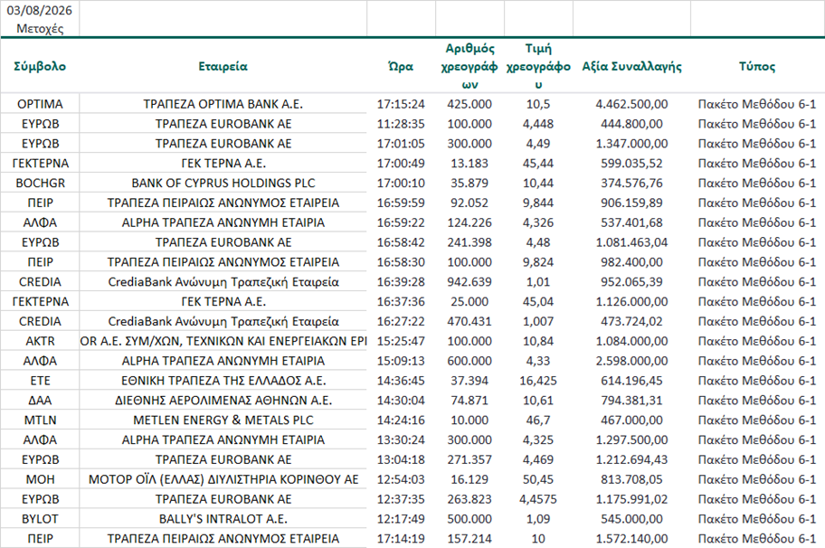Select the price cell 9,844

point(538,203)
